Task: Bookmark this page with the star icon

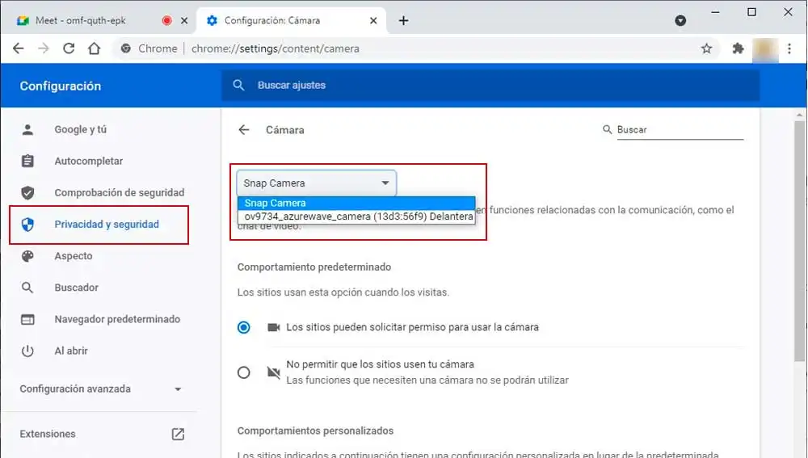Action: (706, 48)
